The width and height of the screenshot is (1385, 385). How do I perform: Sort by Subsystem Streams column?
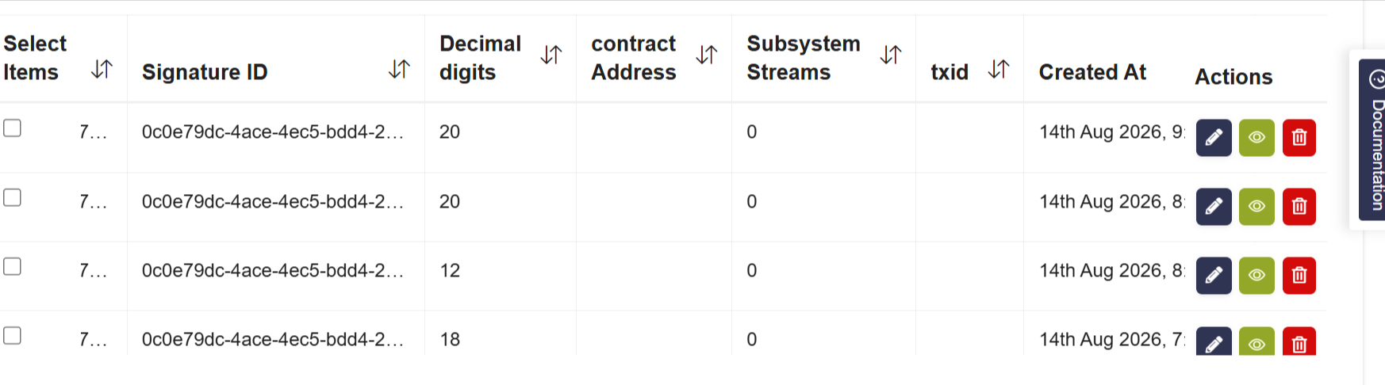coord(891,55)
